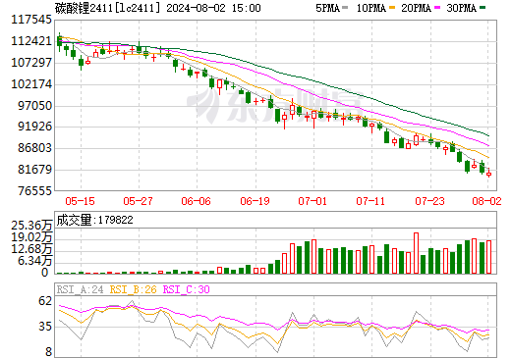
Task: Select the 05-15 date marker
Action: pos(81,201)
